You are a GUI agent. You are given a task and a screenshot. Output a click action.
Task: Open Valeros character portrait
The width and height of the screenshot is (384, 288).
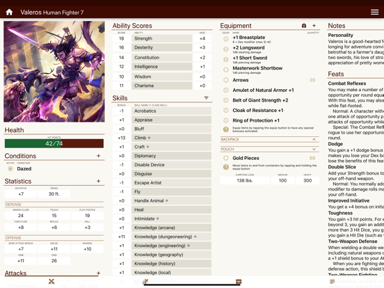(54, 72)
